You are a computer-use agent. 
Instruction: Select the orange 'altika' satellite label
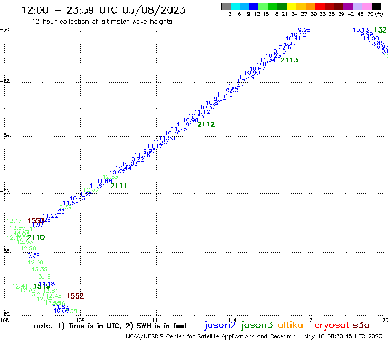[290, 325]
